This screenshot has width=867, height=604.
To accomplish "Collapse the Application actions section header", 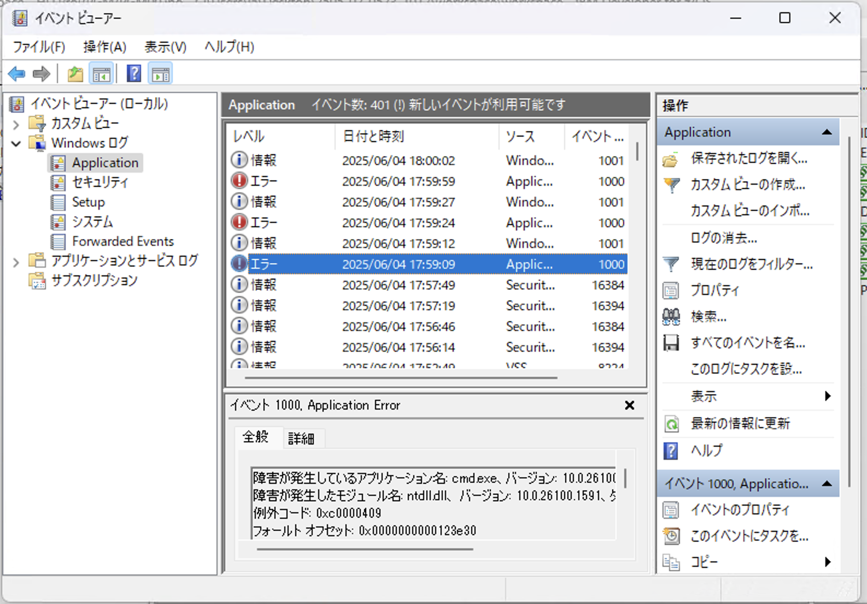I will pyautogui.click(x=827, y=132).
